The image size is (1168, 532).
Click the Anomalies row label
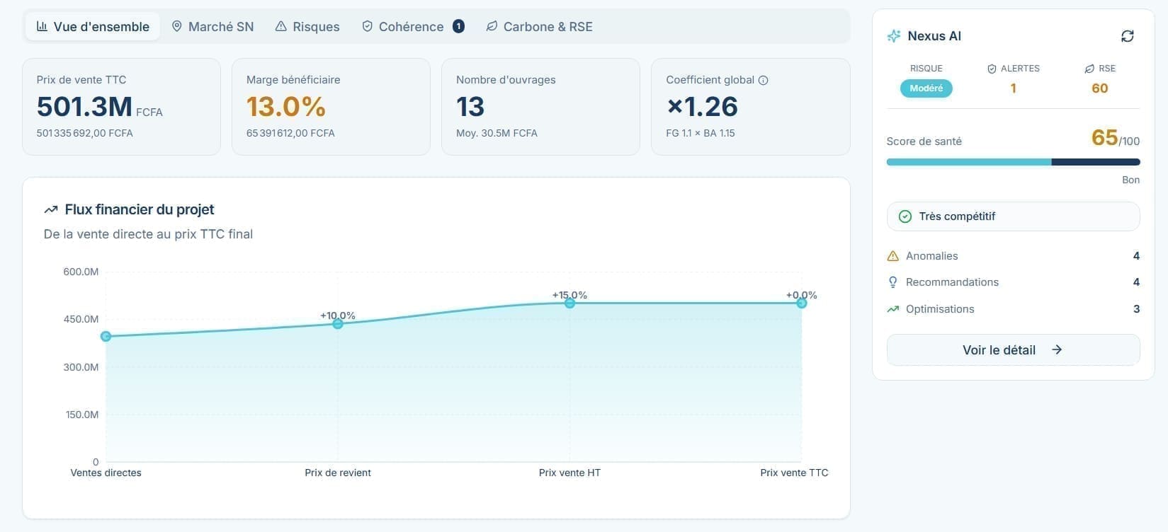pyautogui.click(x=931, y=256)
